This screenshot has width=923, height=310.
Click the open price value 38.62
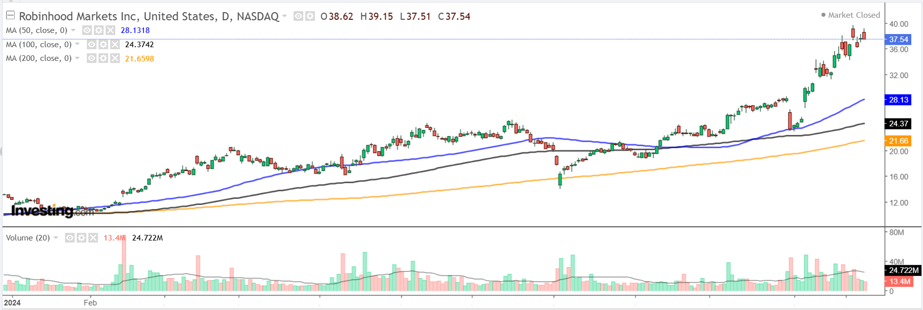(x=341, y=16)
